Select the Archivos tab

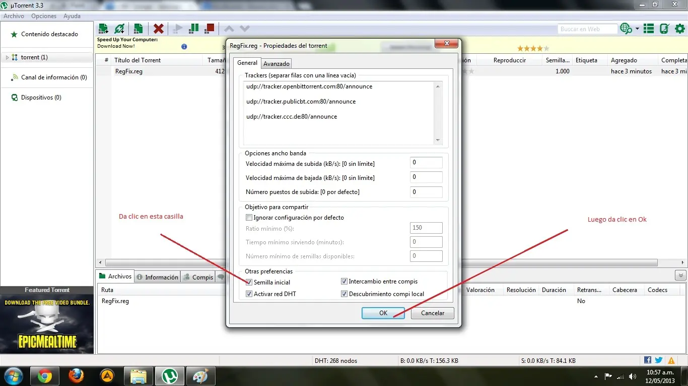(115, 276)
